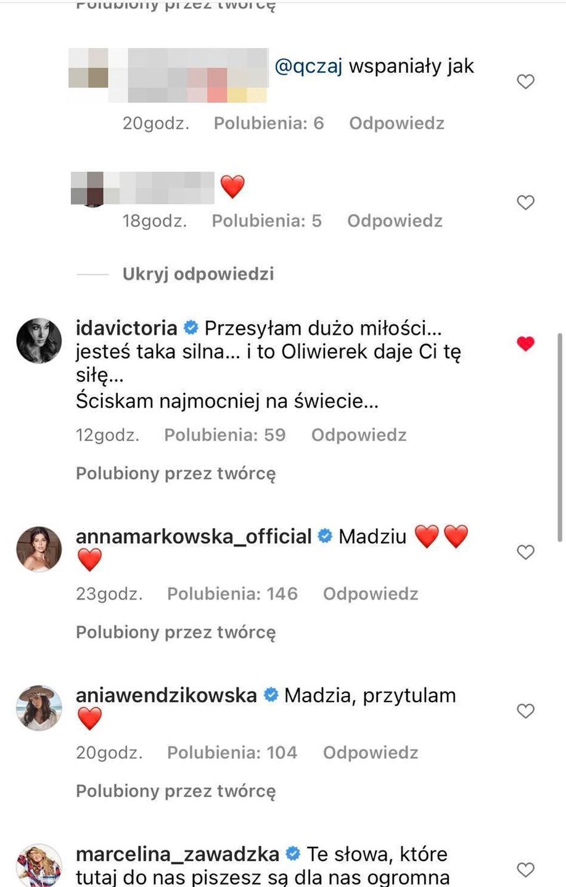Like marcelina_zawadzka's comment heart icon
566x887 pixels.
525,870
